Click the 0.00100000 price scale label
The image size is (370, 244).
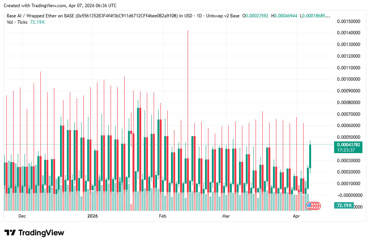point(348,79)
